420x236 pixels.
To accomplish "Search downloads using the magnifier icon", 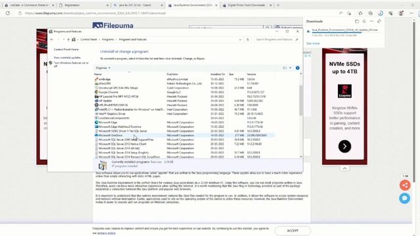I will [x=364, y=21].
